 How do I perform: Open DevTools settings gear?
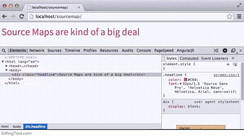[225, 51]
